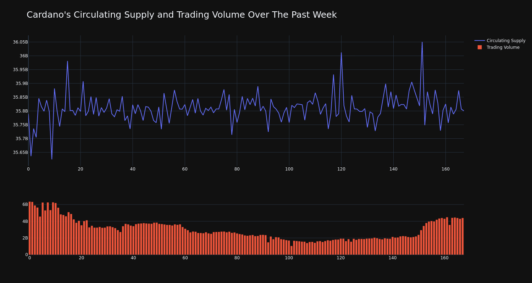Click x-axis tick 140 under supply chart
The width and height of the screenshot is (532, 283).
pyautogui.click(x=393, y=169)
